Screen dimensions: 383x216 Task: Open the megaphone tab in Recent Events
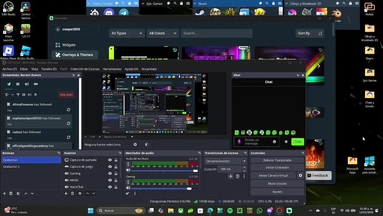[27, 84]
